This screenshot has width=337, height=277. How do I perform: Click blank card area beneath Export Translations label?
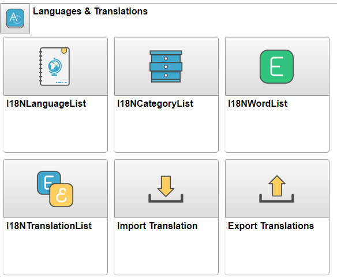[277, 253]
